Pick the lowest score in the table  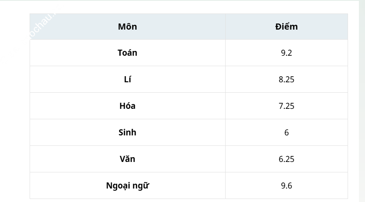[286, 133]
